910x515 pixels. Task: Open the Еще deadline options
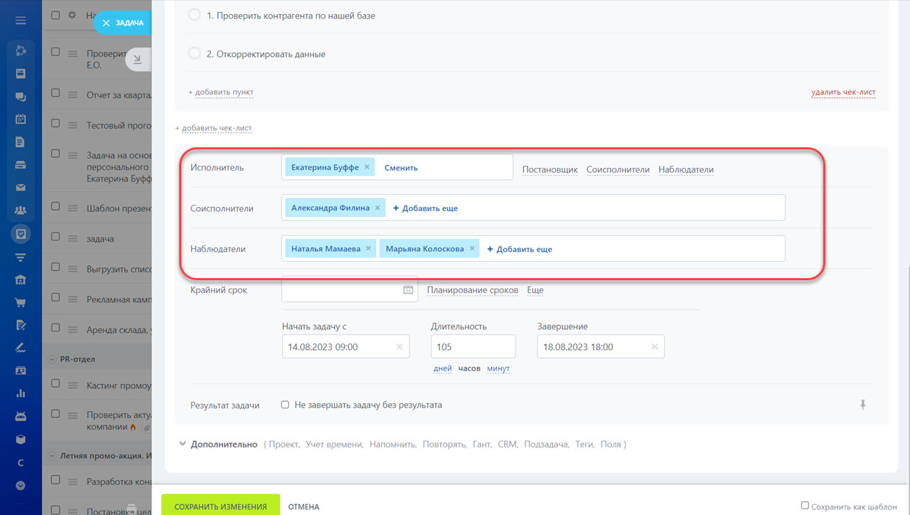pyautogui.click(x=535, y=290)
